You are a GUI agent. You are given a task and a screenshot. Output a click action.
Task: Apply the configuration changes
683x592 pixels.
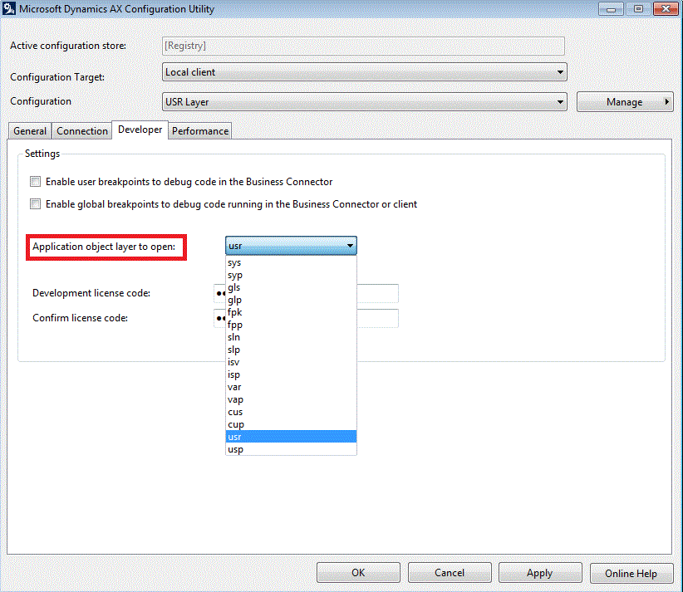[539, 573]
